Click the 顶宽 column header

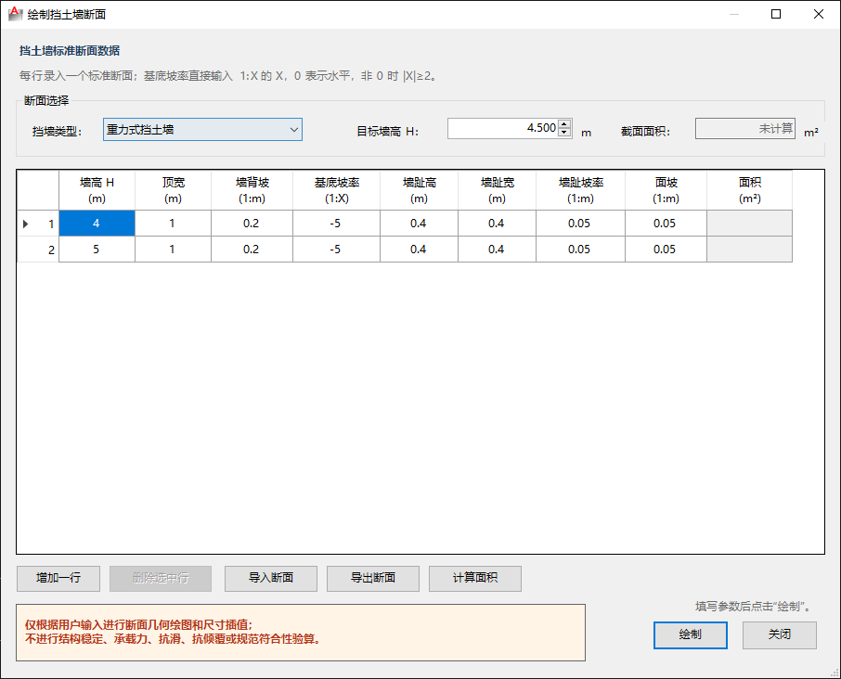(x=174, y=190)
